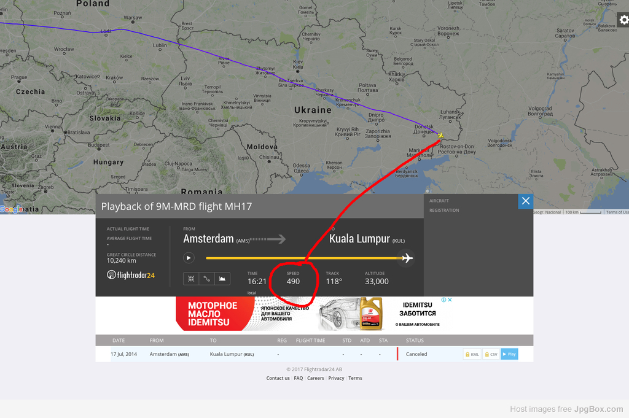Click the Kuala Lumpur destination heading
The width and height of the screenshot is (629, 418).
(359, 239)
